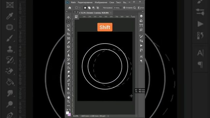
Task: Expand the right panel dock double-arrow
Action: click(x=143, y=12)
